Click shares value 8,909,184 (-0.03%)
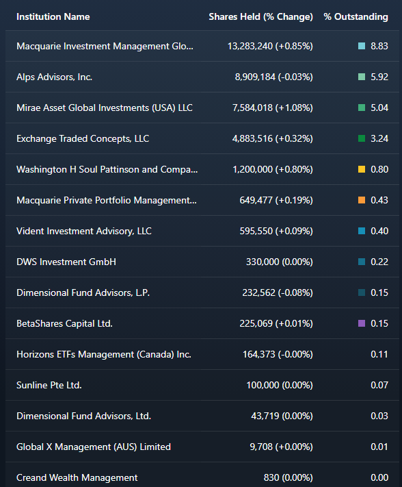The height and width of the screenshot is (487, 402). coord(274,77)
